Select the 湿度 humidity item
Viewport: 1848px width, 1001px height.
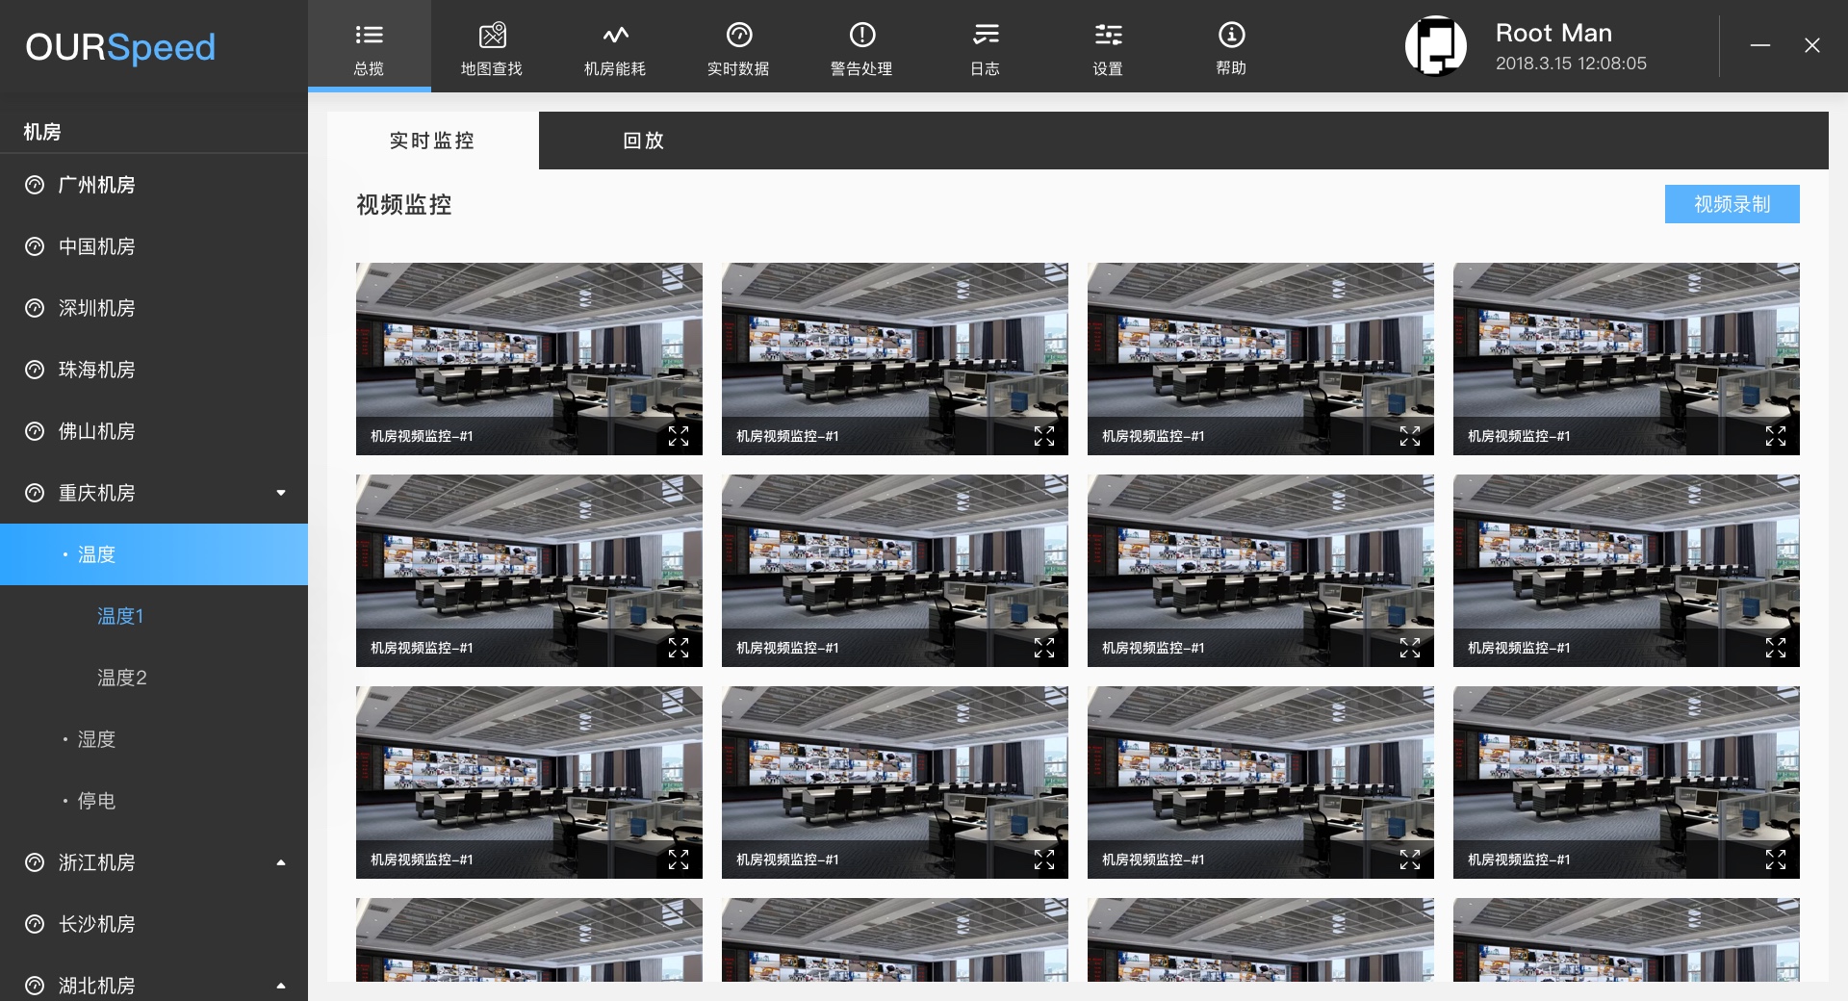(96, 739)
